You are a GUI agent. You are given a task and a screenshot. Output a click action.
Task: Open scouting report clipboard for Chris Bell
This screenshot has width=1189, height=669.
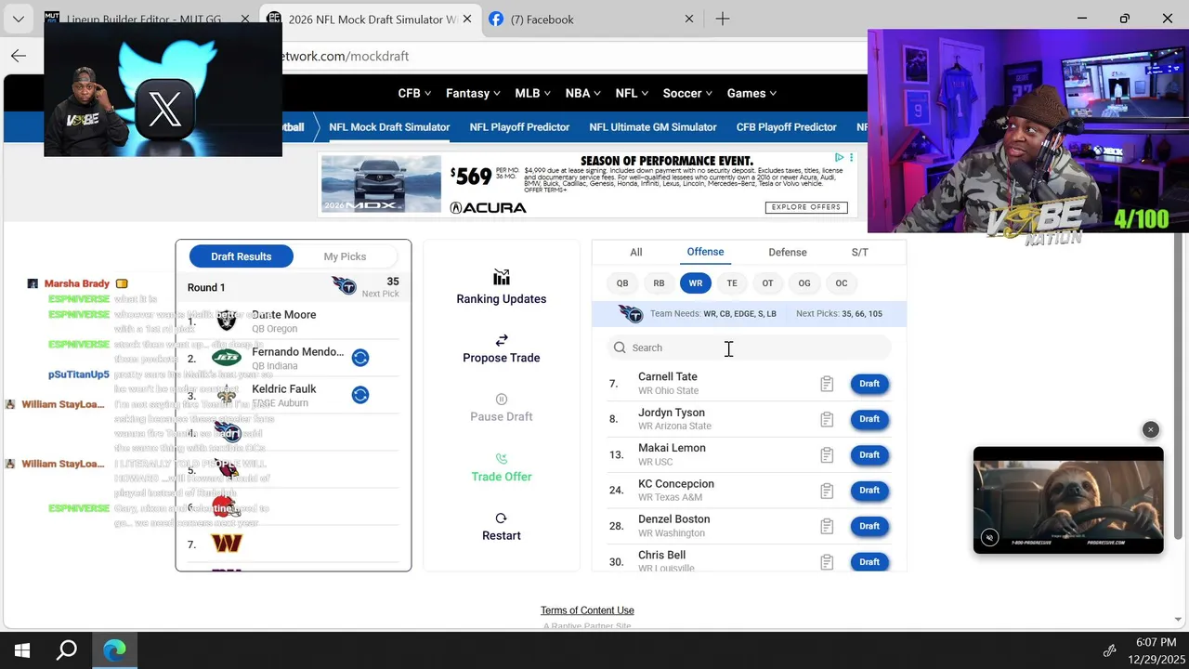click(827, 562)
